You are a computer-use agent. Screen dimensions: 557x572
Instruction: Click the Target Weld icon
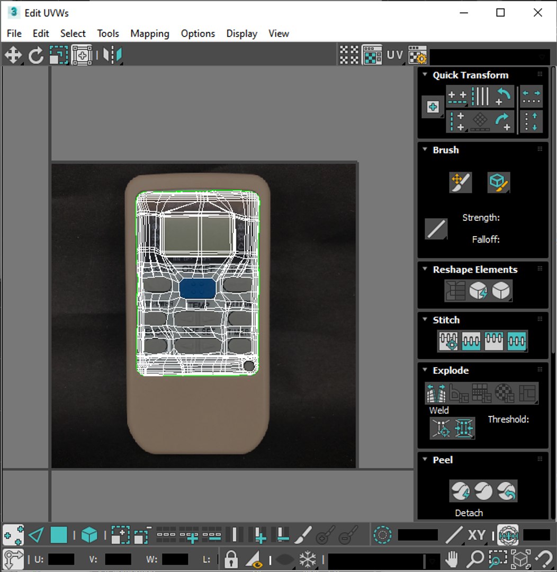click(441, 428)
